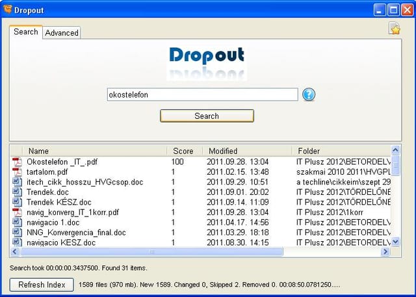The image size is (416, 297).
Task: Sort results by Name column header
Action: pos(95,151)
